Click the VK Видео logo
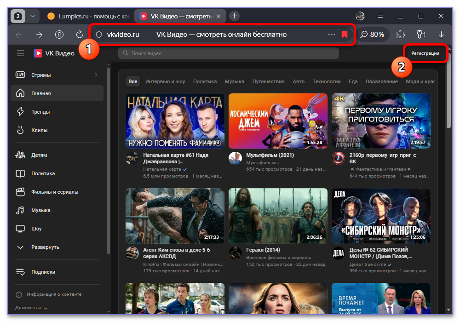 (x=54, y=53)
